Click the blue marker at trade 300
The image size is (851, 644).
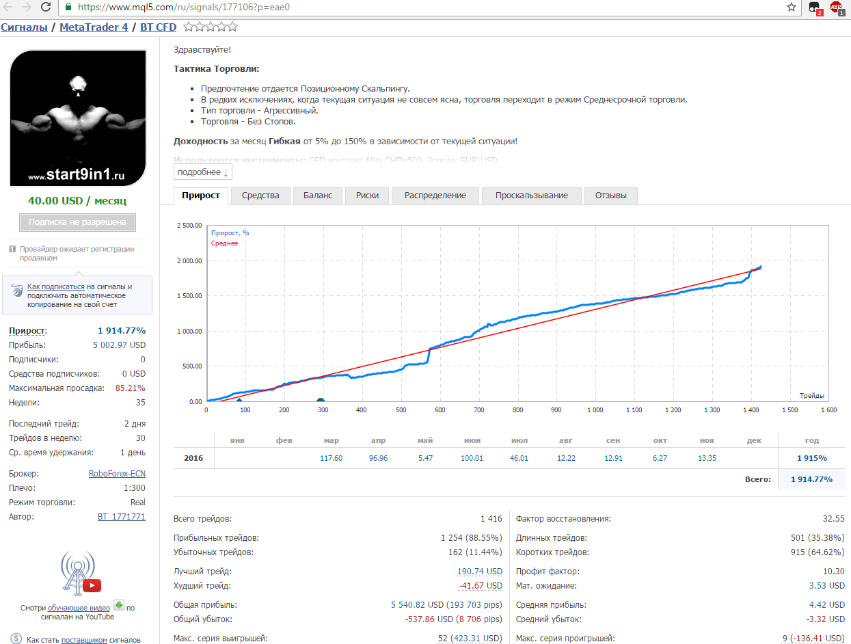coord(322,400)
